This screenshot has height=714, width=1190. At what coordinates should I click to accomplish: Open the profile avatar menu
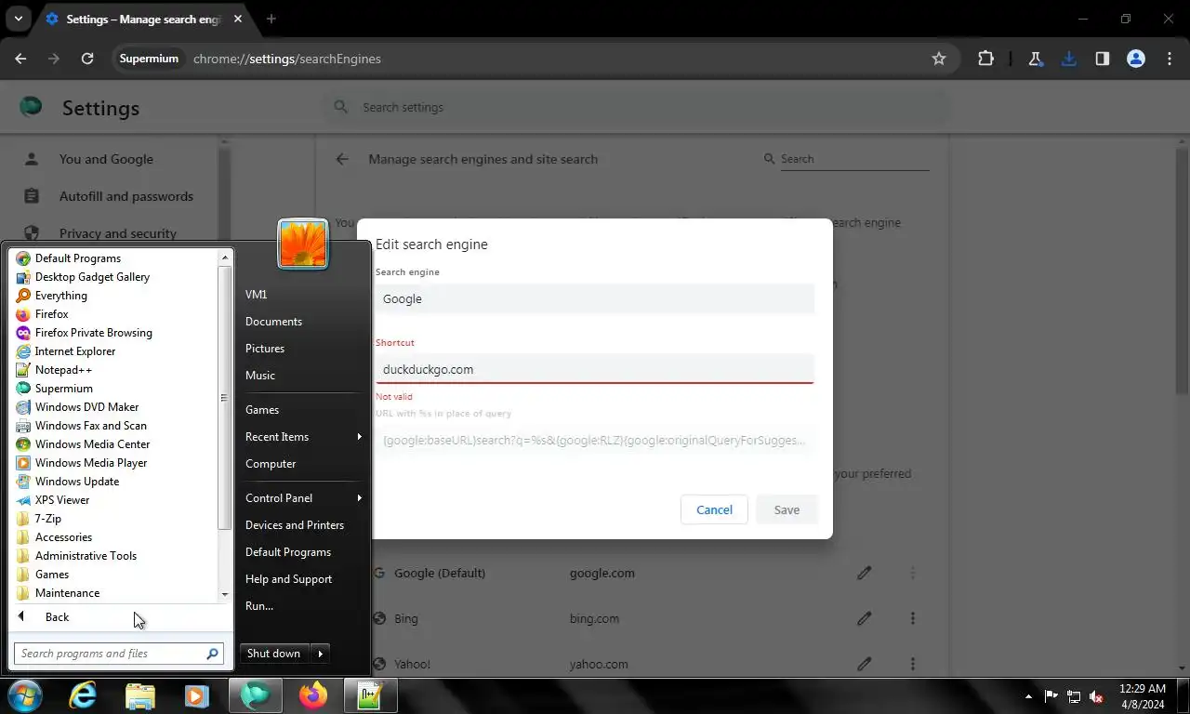pyautogui.click(x=1135, y=59)
